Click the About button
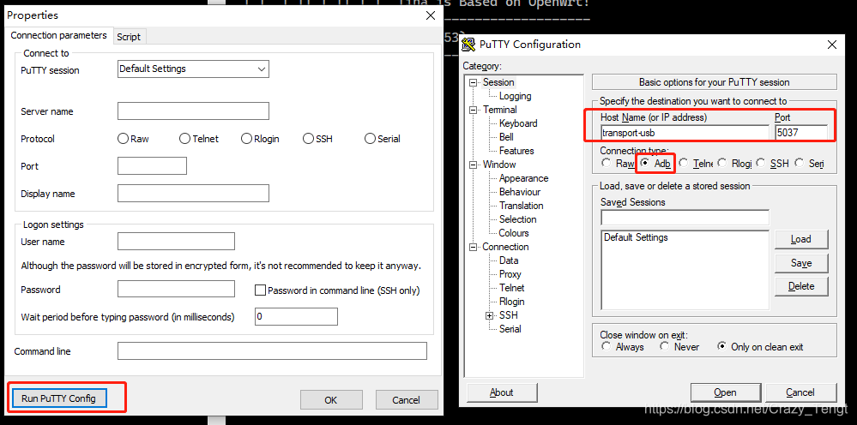The width and height of the screenshot is (857, 425). coord(502,392)
